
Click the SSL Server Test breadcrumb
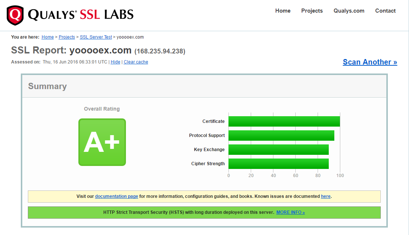[95, 37]
